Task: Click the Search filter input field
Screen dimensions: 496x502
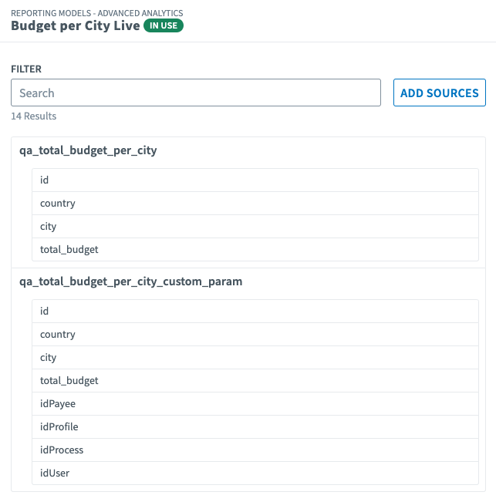Action: [x=196, y=93]
